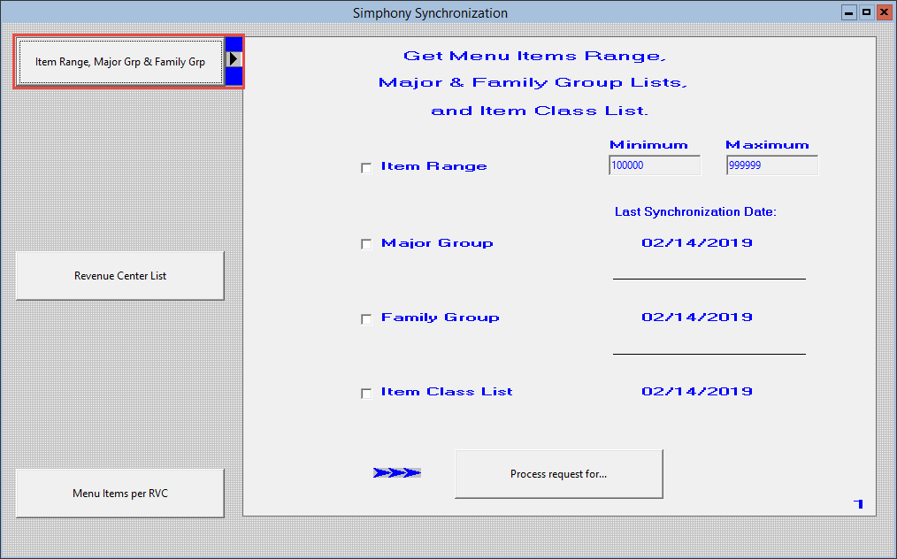Click the Maximum column label

pos(767,145)
